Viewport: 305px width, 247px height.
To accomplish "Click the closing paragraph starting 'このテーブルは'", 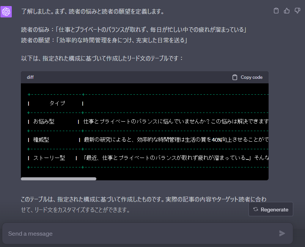I will (x=144, y=205).
